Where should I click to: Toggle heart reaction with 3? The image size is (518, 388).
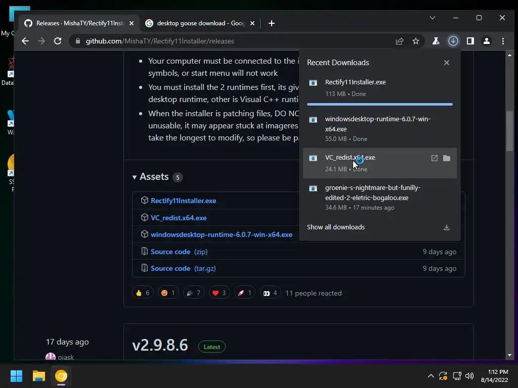219,293
